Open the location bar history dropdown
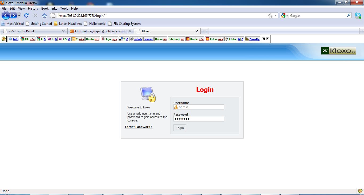The height and width of the screenshot is (195, 364). click(276, 16)
